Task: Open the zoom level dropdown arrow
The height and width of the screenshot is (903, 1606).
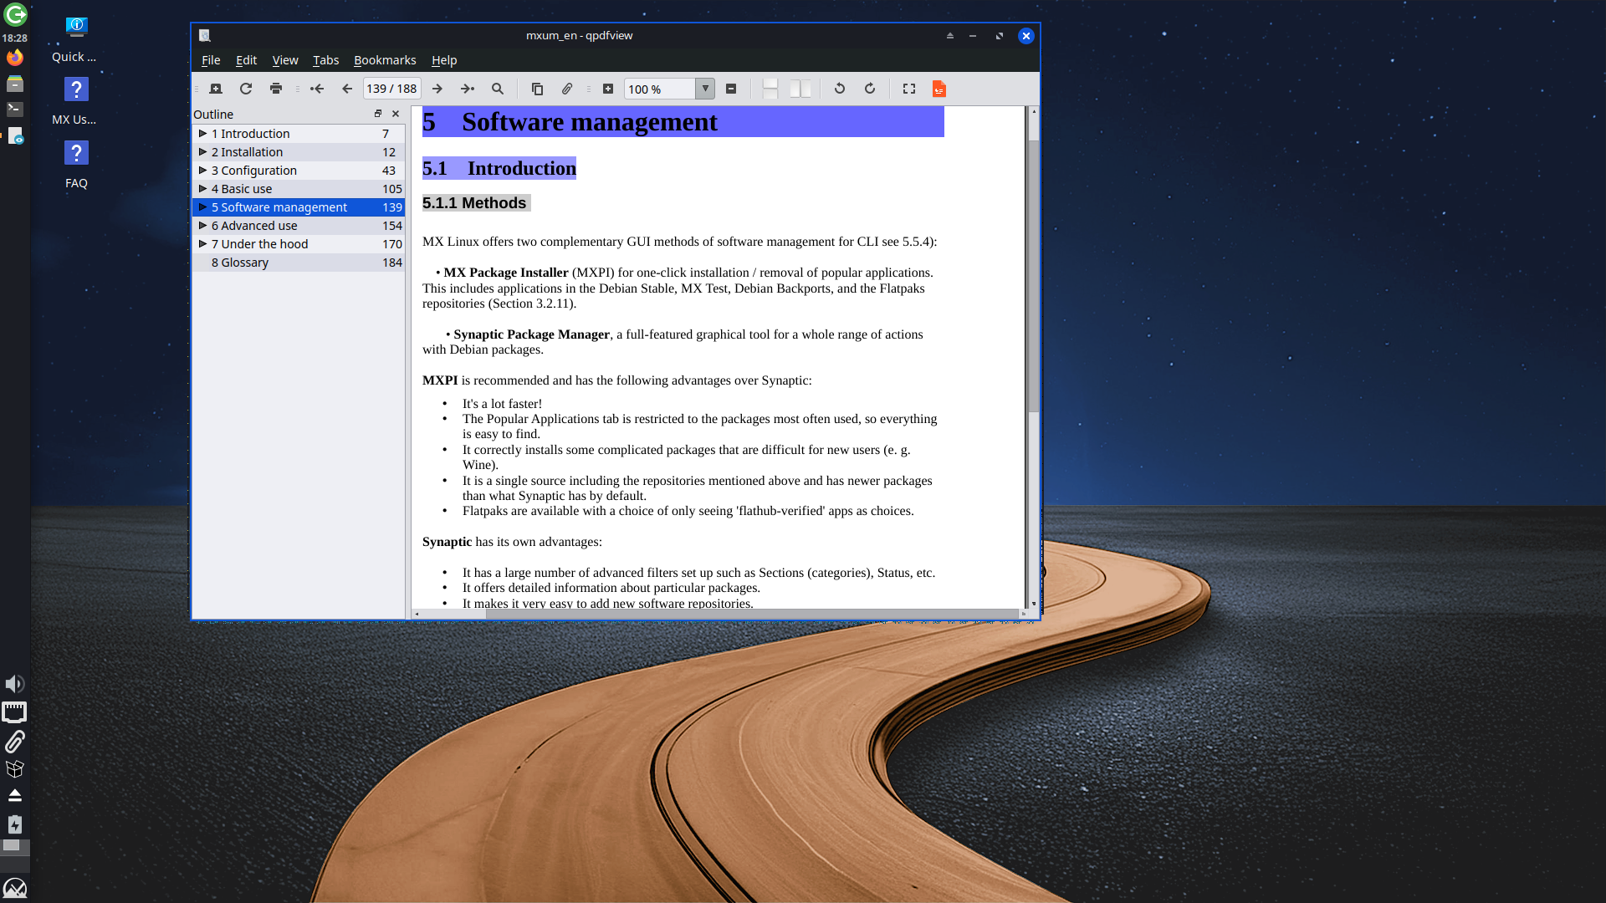Action: [x=705, y=89]
